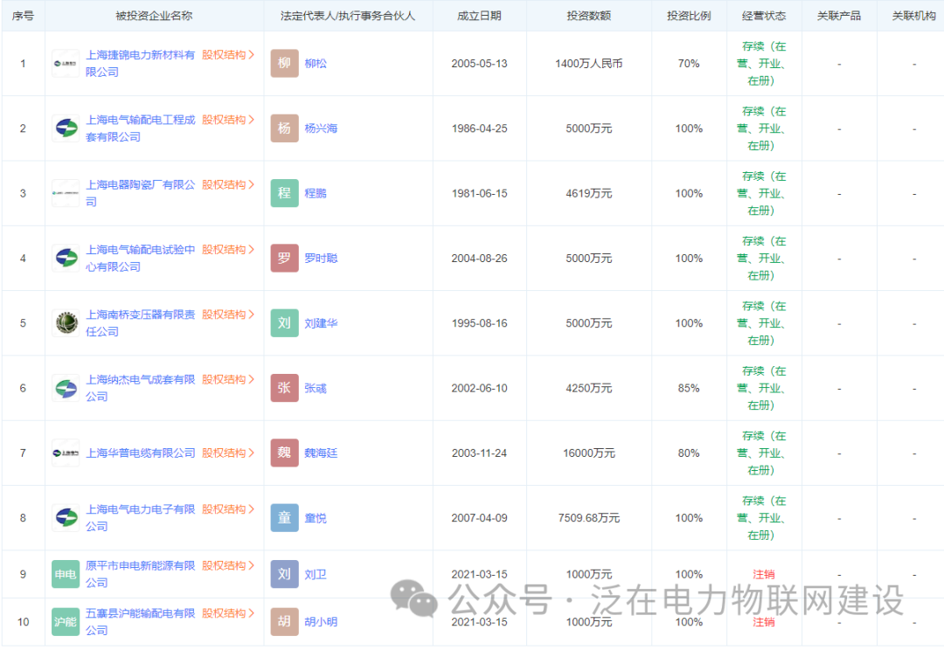The image size is (944, 650).
Task: Open company link 上海电器陶瓷厂有限公司
Action: (140, 193)
